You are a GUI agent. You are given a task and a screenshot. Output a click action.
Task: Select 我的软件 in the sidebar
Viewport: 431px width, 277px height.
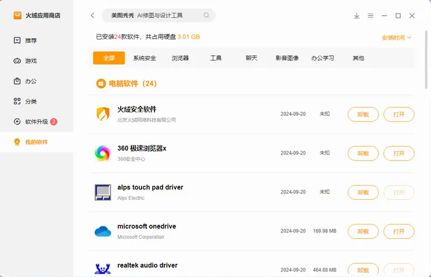(36, 142)
